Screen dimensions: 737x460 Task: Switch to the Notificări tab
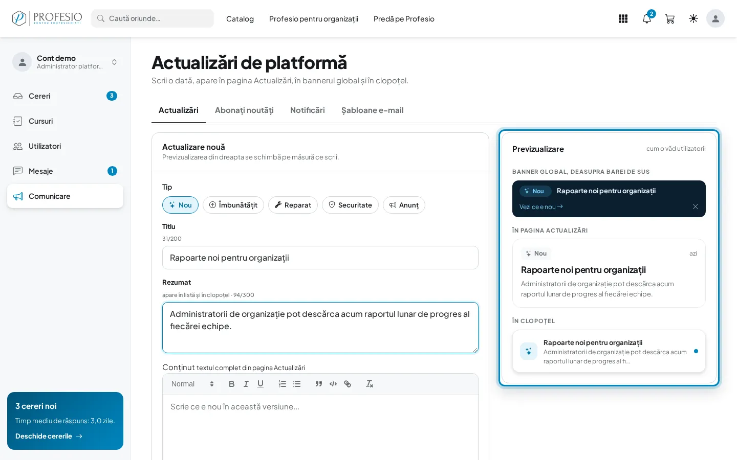pyautogui.click(x=308, y=110)
